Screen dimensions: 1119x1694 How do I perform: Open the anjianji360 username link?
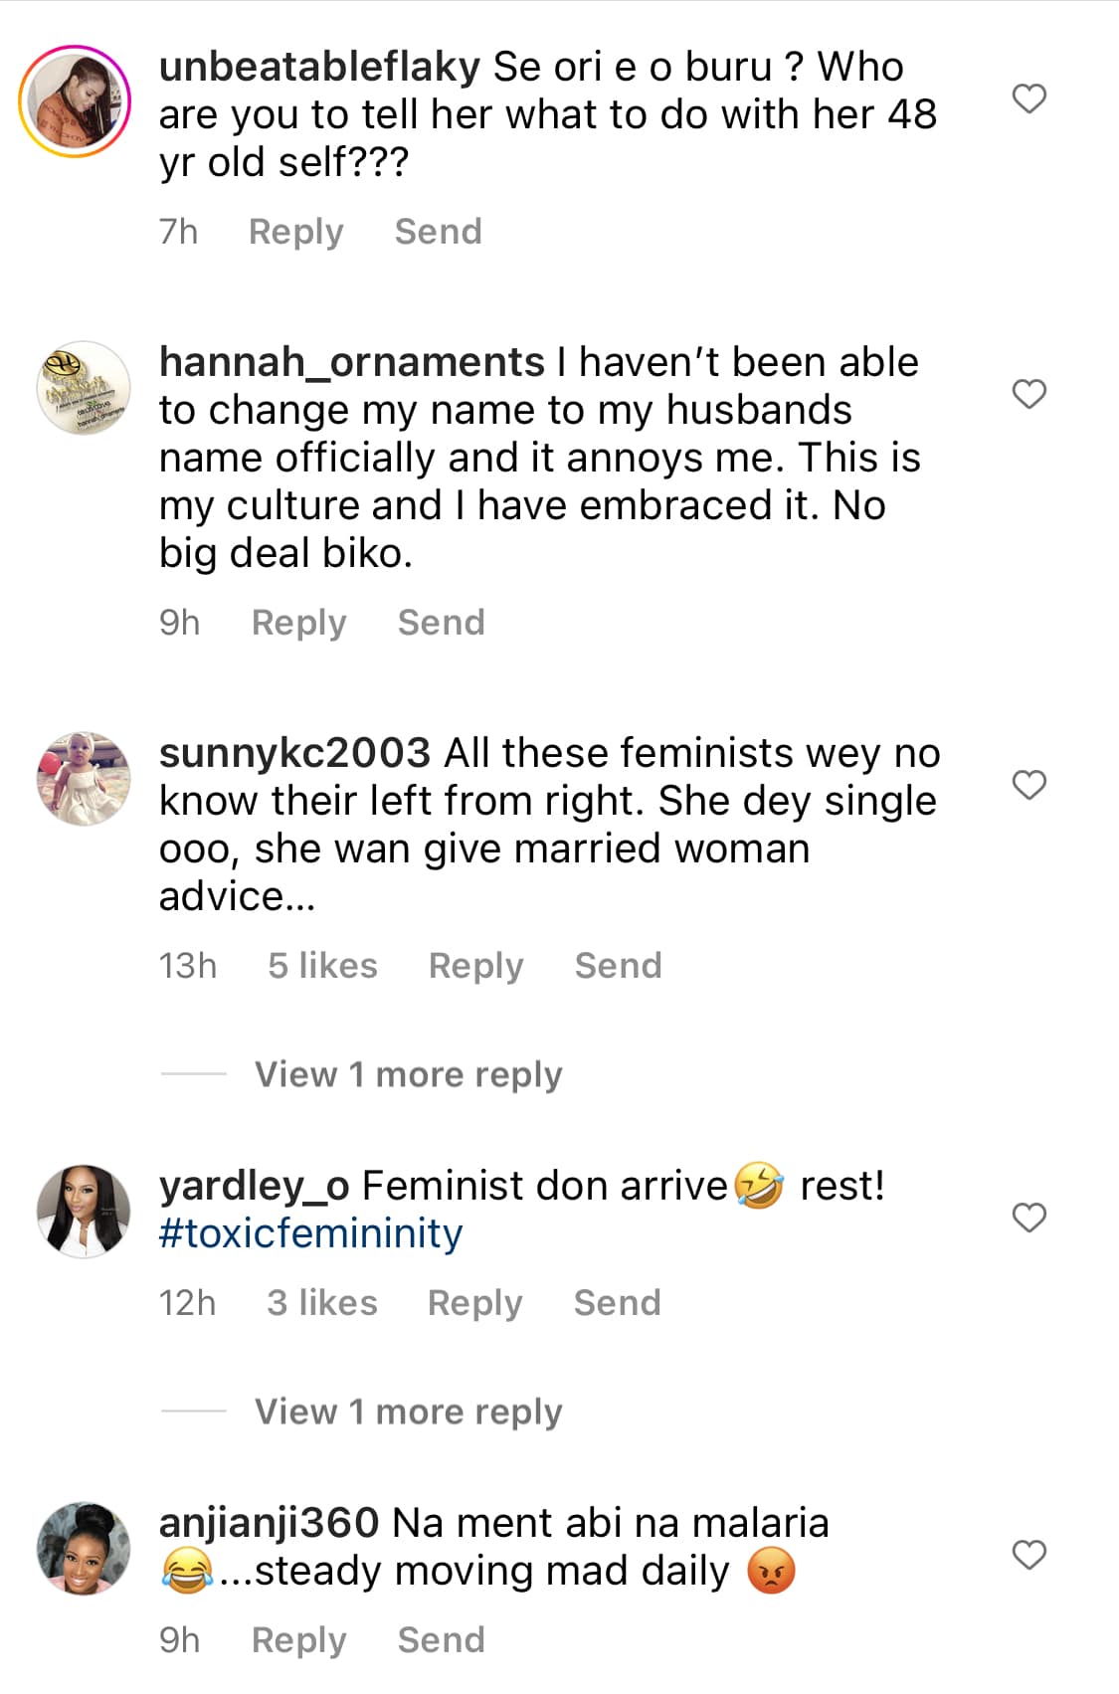pos(269,1523)
